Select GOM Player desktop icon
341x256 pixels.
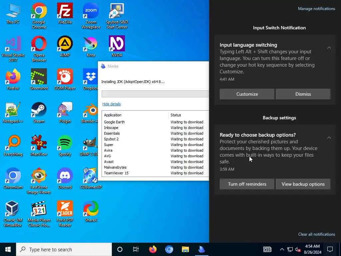click(x=65, y=79)
